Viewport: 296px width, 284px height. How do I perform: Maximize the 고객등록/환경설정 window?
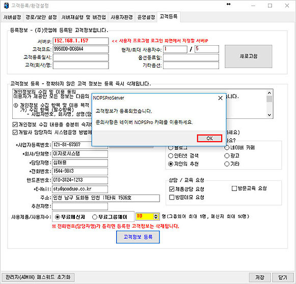pos(270,6)
